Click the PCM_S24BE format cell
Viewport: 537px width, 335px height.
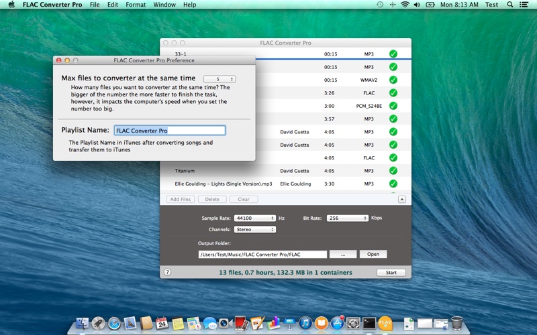click(x=369, y=106)
